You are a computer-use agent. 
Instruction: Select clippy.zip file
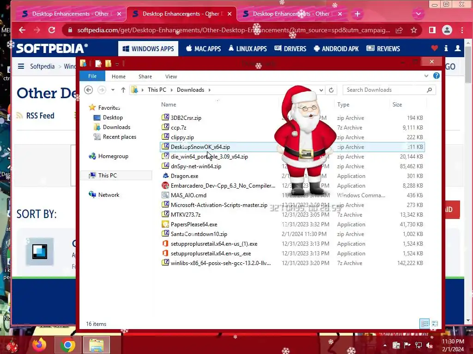(182, 137)
